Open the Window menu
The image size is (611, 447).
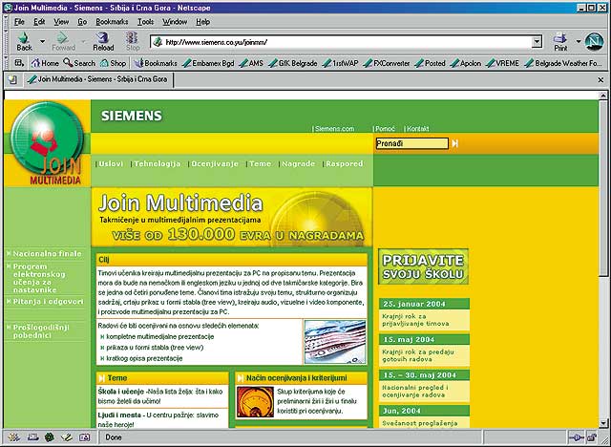175,22
